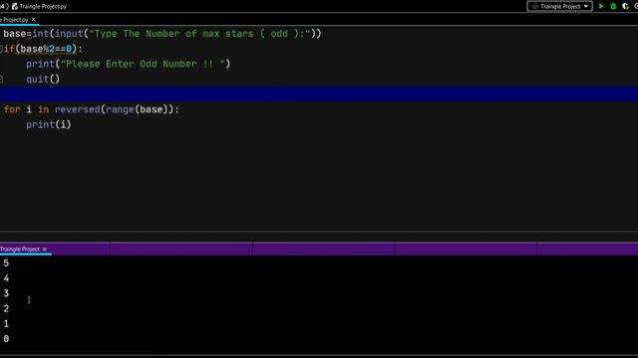Close the Traingle Project run tab
Screen dimensions: 638x358
[x=44, y=249]
